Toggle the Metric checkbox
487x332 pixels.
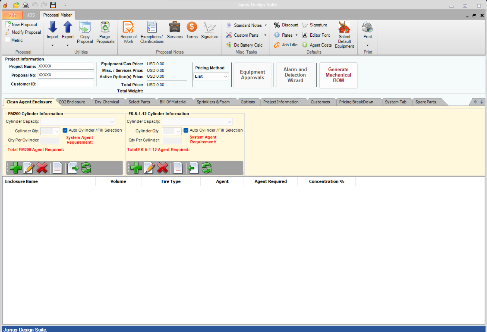click(x=8, y=40)
